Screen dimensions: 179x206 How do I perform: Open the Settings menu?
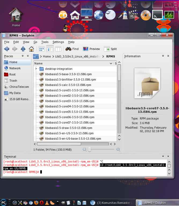tap(58, 42)
